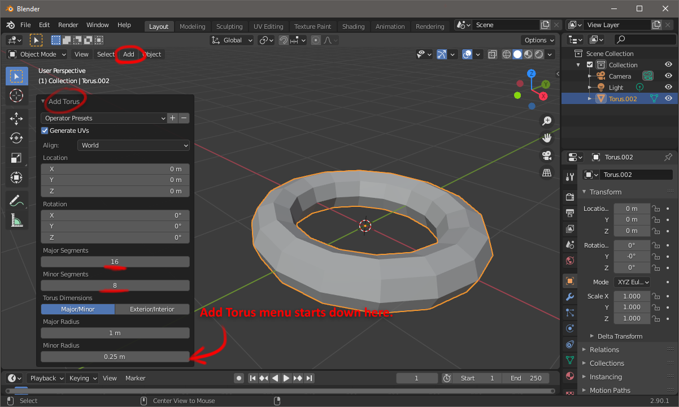The image size is (679, 407).
Task: Toggle Collection visibility eye
Action: coord(668,64)
